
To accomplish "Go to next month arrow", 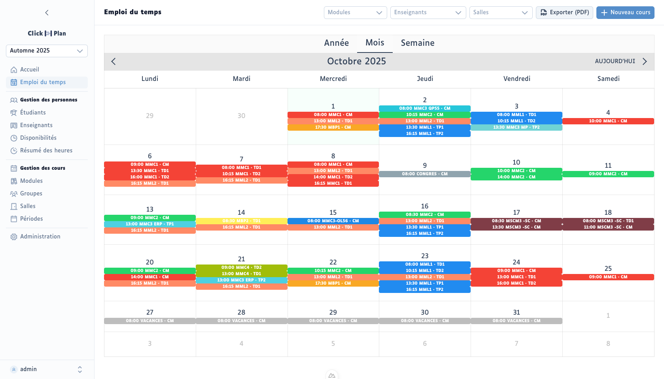I will pos(645,62).
